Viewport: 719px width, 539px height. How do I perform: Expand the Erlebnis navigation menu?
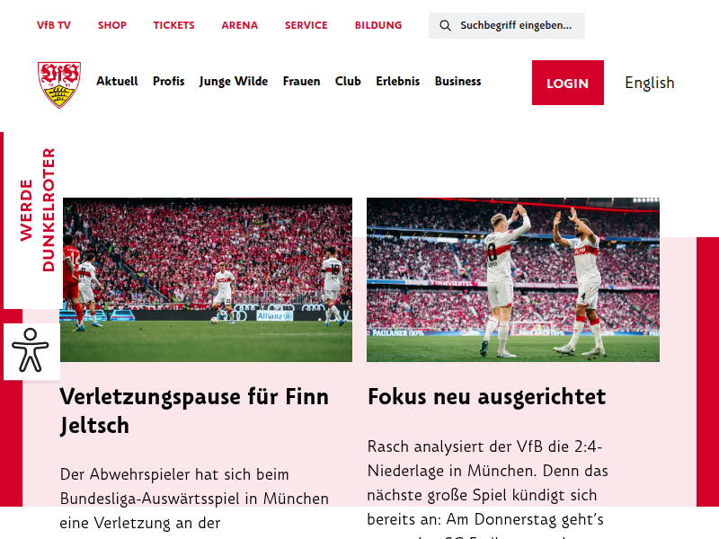397,81
